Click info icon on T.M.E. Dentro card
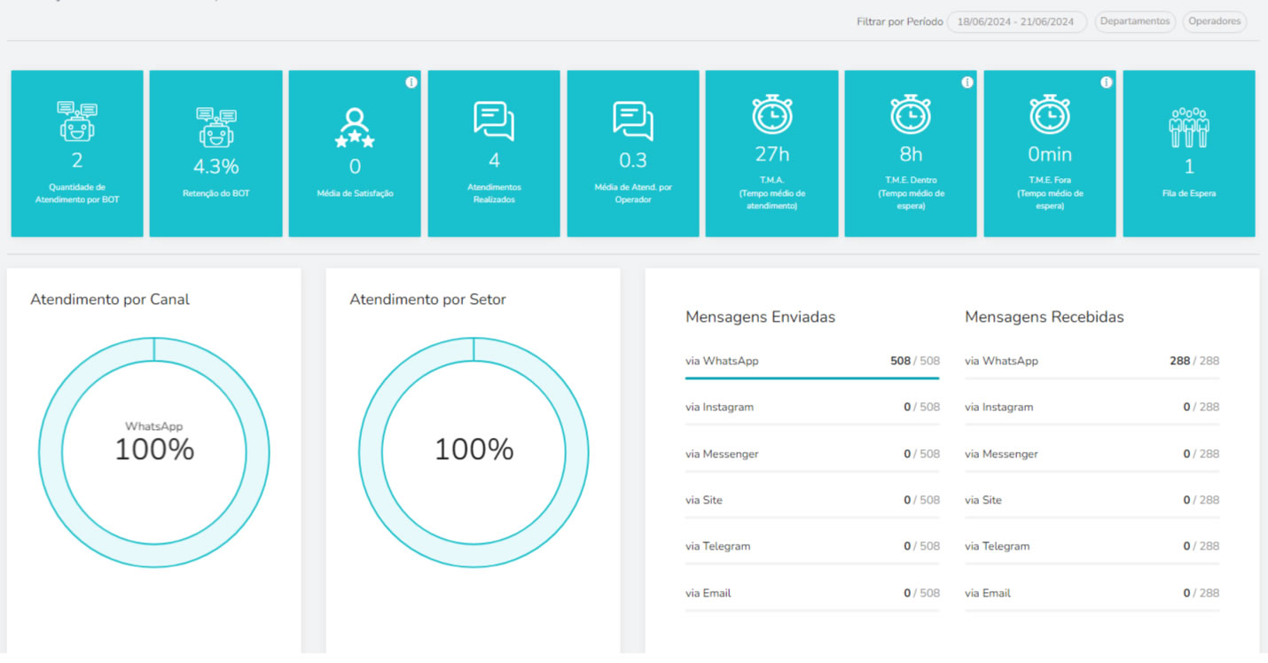Viewport: 1268px width, 663px height. click(x=967, y=82)
